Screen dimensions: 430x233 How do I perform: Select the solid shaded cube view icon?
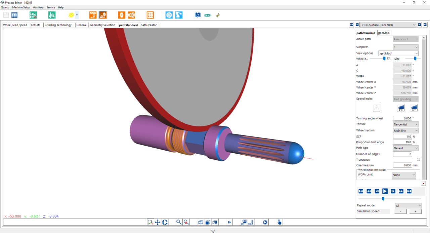(208, 222)
